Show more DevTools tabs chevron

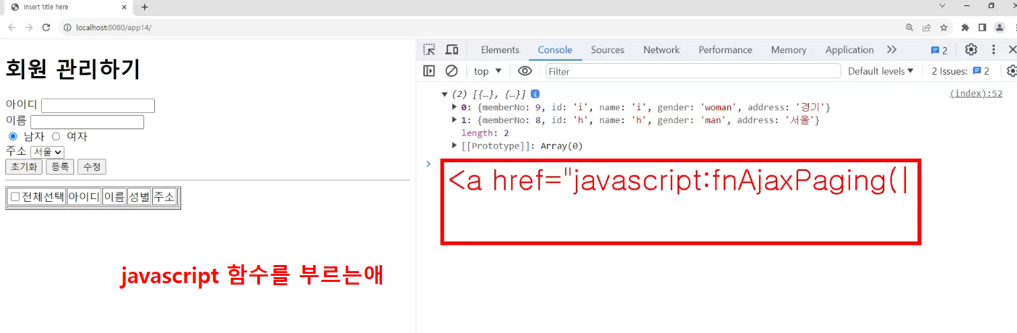pyautogui.click(x=892, y=50)
